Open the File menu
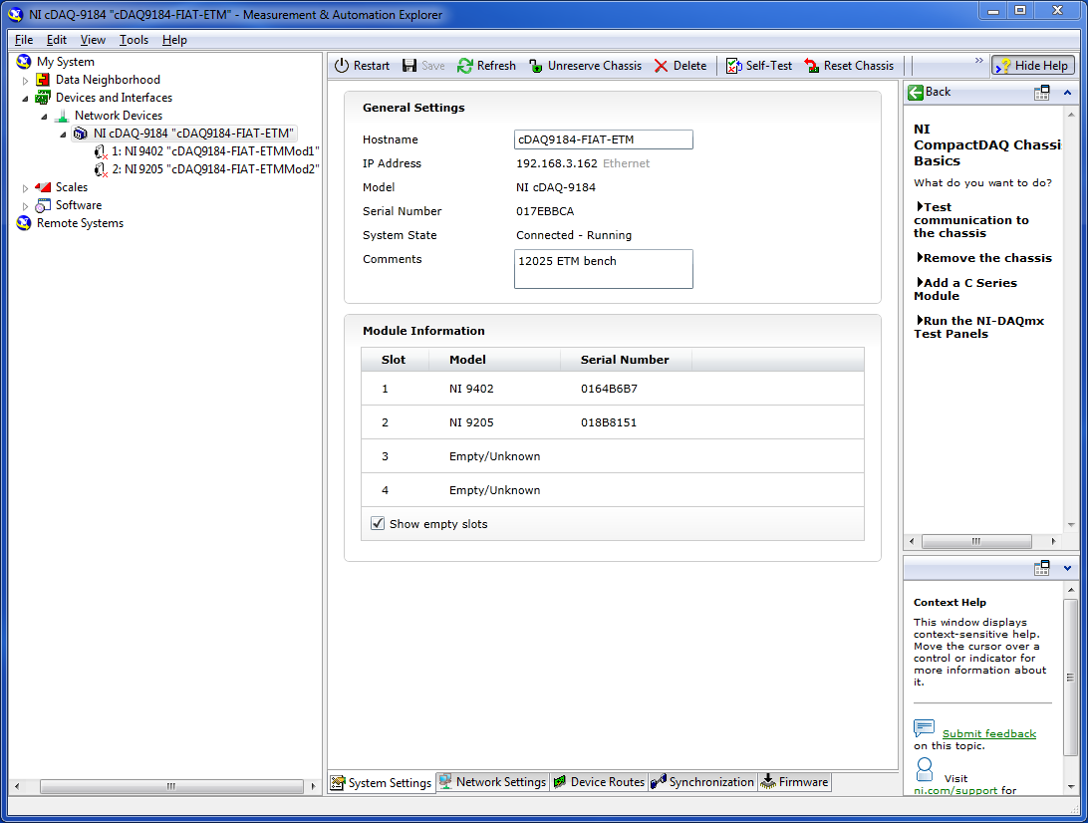 [x=24, y=40]
